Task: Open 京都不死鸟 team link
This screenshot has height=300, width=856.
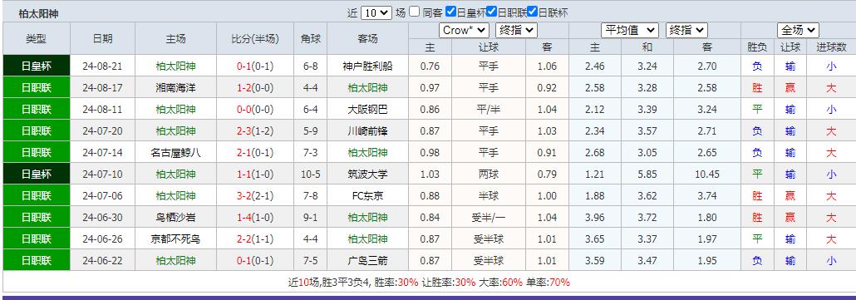Action: point(175,239)
